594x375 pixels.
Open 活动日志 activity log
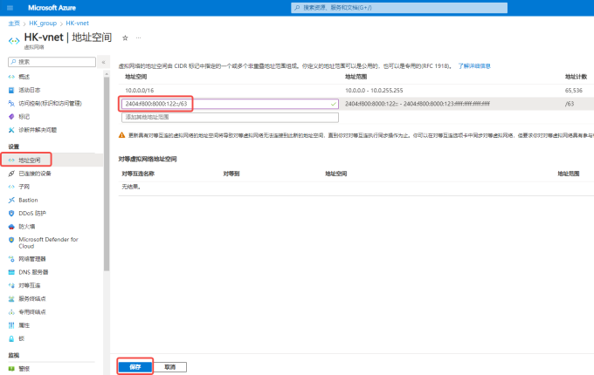point(29,90)
